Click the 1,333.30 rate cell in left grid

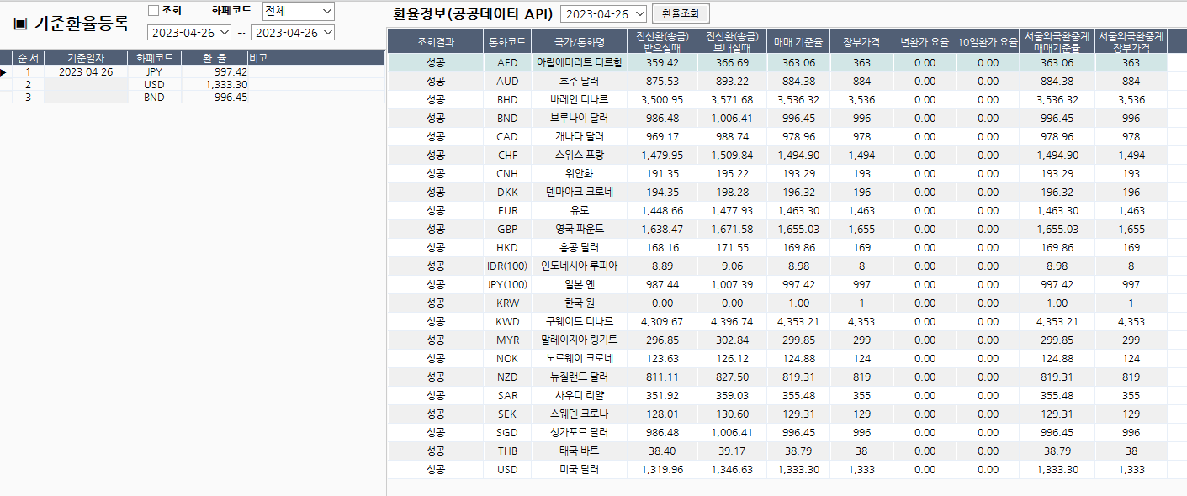pos(214,85)
